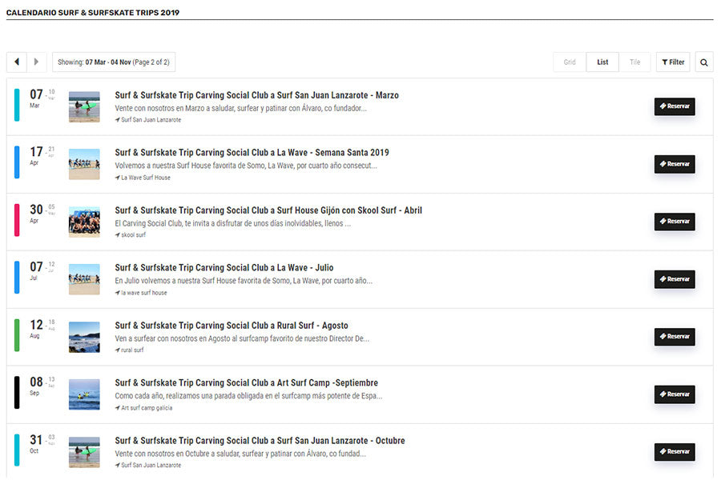The image size is (721, 480).
Task: Click the pink color bar of the 30 Apr event
Action: click(x=17, y=221)
